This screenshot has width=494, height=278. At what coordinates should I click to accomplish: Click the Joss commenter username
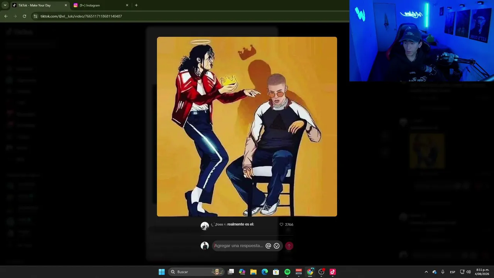(x=218, y=224)
